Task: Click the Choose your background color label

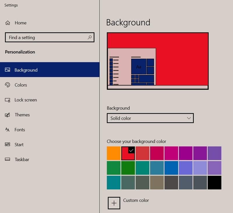Action: pos(136,141)
